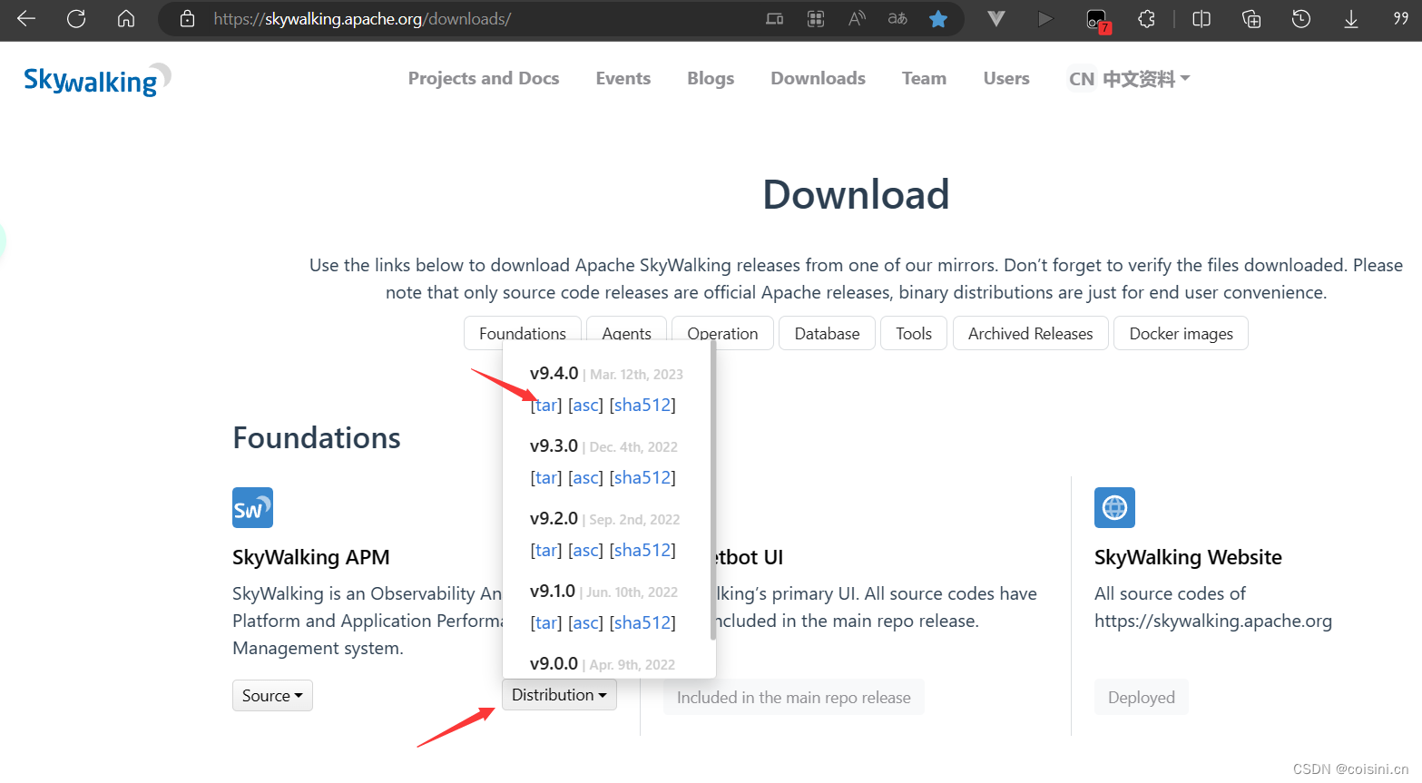
Task: Open the Events nav item
Action: pyautogui.click(x=623, y=78)
